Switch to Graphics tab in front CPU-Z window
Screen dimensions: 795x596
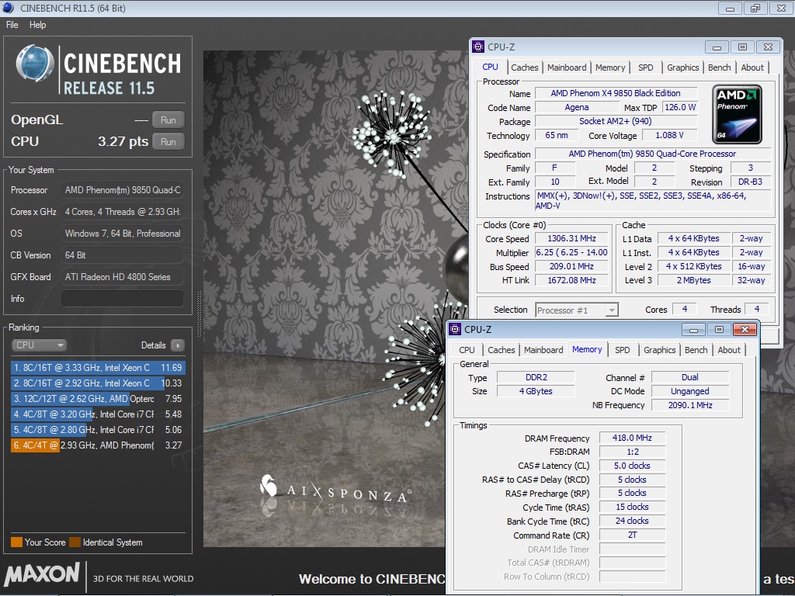pos(659,350)
